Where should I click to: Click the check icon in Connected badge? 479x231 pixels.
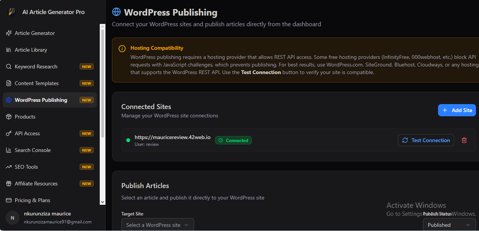tap(221, 140)
